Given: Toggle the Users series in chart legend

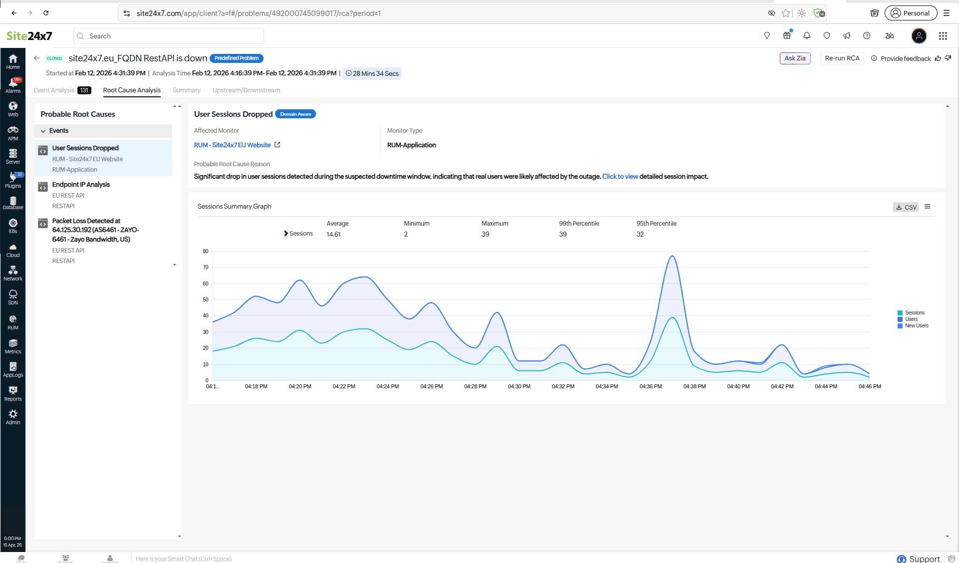Looking at the screenshot, I should click(x=908, y=319).
